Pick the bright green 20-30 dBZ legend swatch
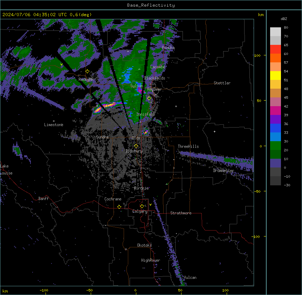Viewport: 302px width, 295px height. point(275,146)
